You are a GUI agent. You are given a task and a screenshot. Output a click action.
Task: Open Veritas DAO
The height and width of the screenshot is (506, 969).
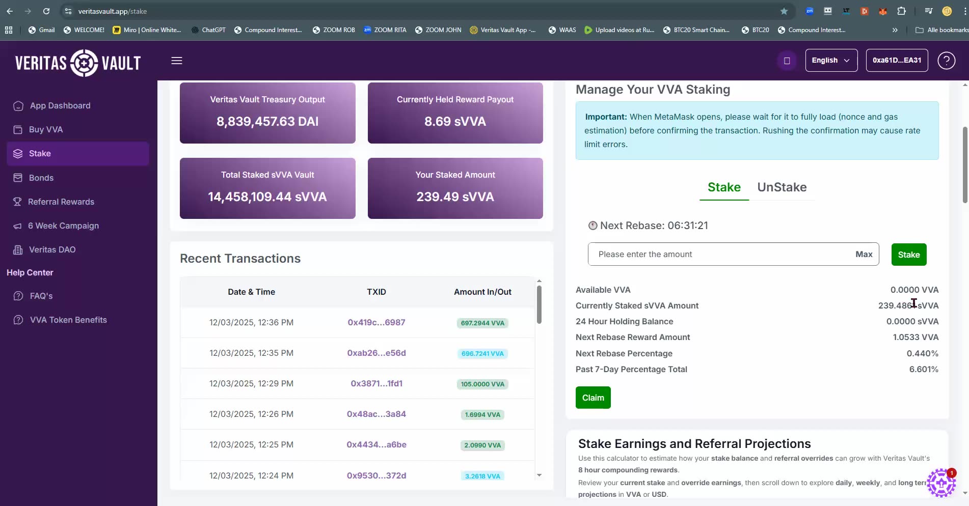point(52,249)
